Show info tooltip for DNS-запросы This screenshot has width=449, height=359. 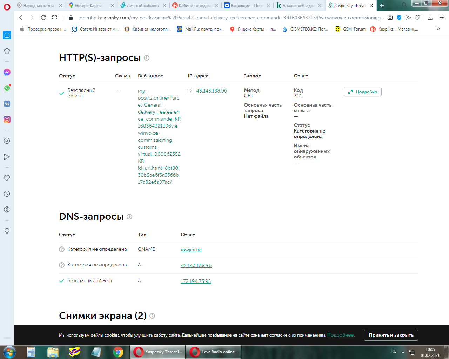(x=129, y=217)
